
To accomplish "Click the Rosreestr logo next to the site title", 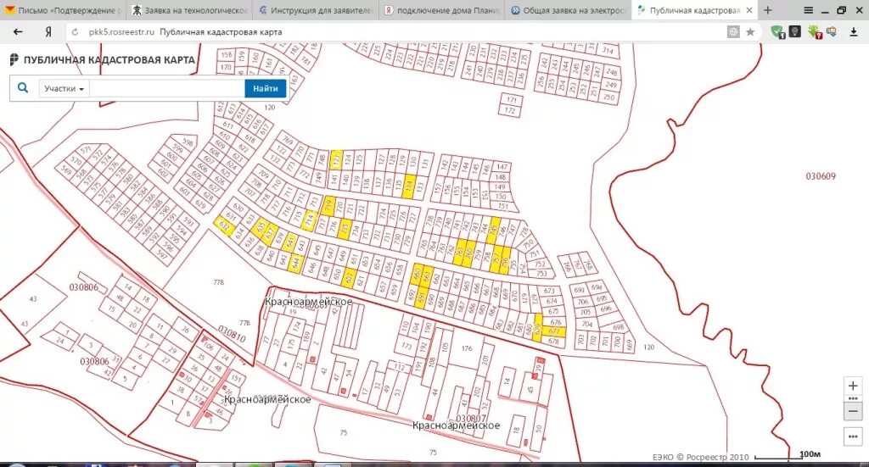I will point(14,59).
